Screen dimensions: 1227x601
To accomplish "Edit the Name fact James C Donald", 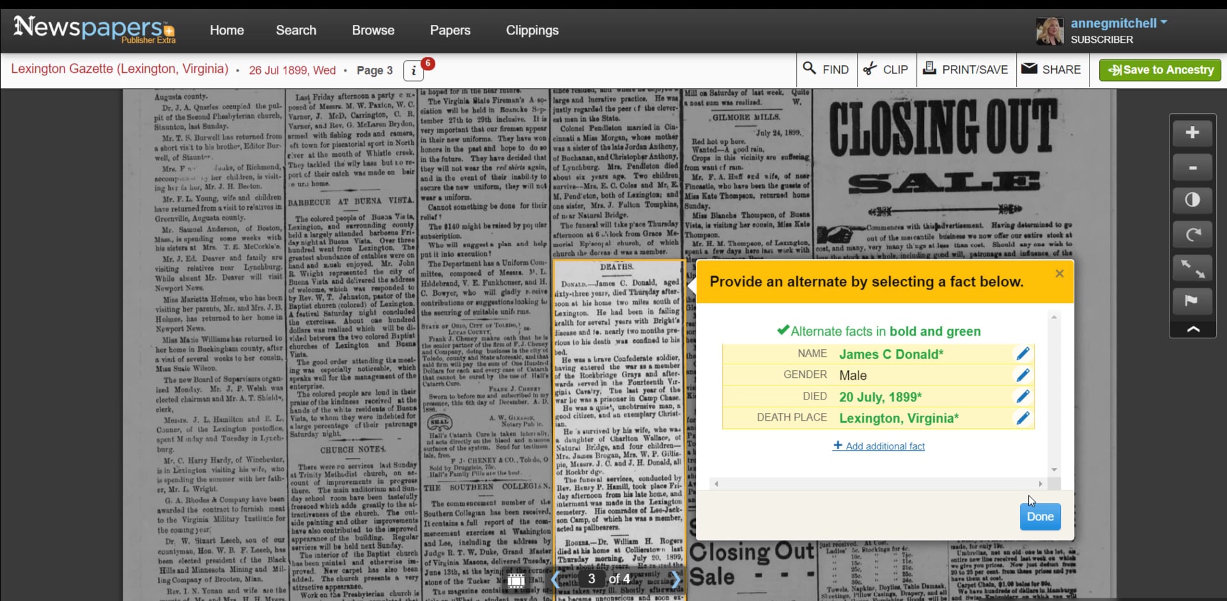I will click(x=1022, y=354).
